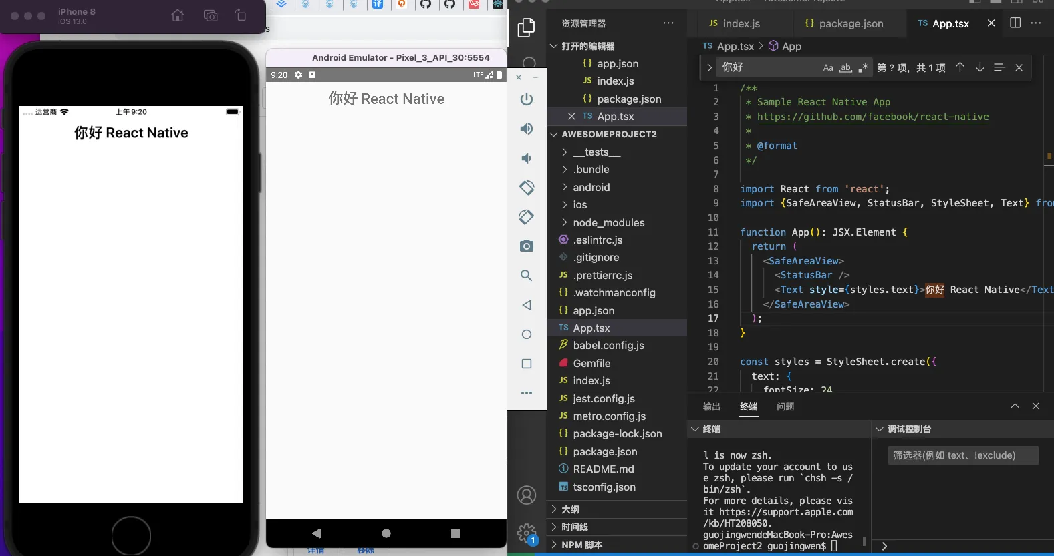
Task: Open README.md in file tree
Action: click(x=617, y=469)
